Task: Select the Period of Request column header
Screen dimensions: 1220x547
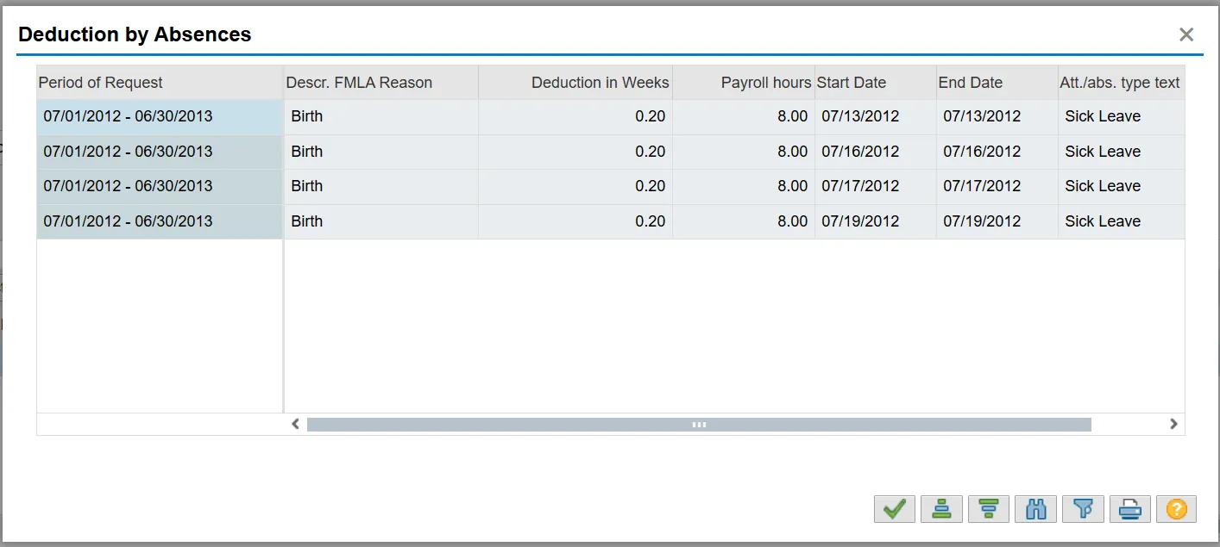Action: click(x=160, y=83)
